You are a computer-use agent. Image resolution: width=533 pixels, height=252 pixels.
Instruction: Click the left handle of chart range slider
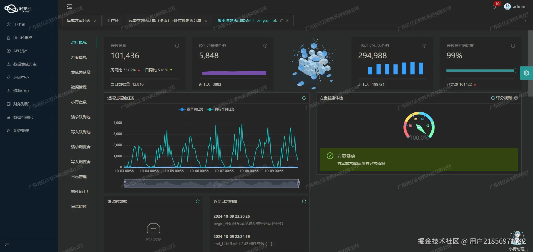[125, 183]
